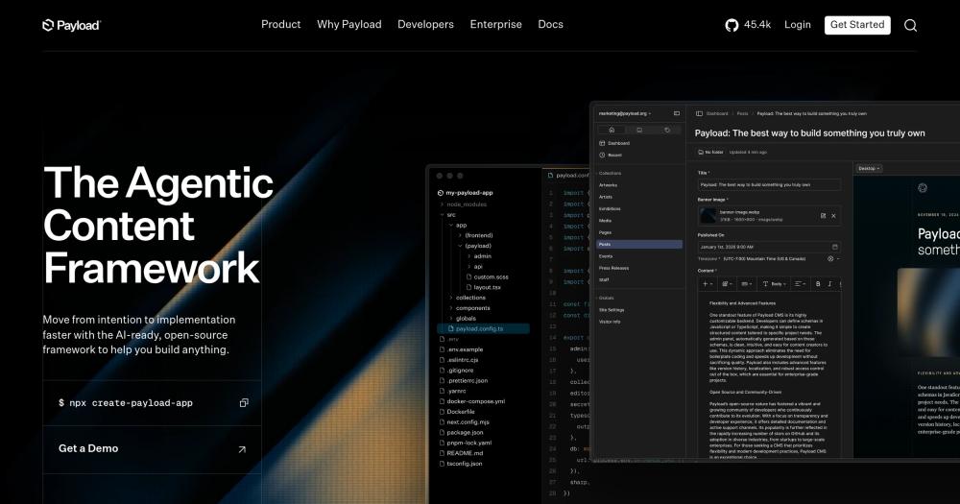
Task: Expand the node_modules folder
Action: pos(464,204)
